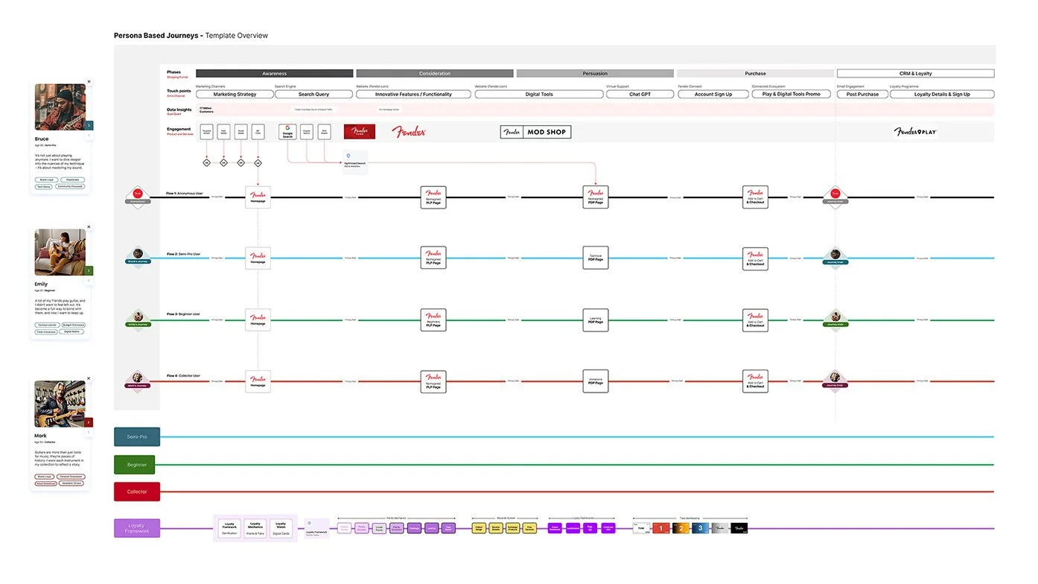Select the PLP Page node on the red Collector line
The width and height of the screenshot is (1038, 584).
pos(433,381)
